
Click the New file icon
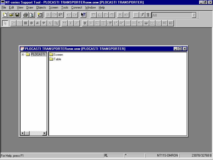coord(5,15)
